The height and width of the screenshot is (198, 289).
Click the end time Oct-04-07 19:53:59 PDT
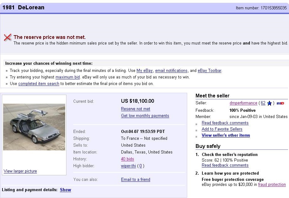pyautogui.click(x=143, y=131)
